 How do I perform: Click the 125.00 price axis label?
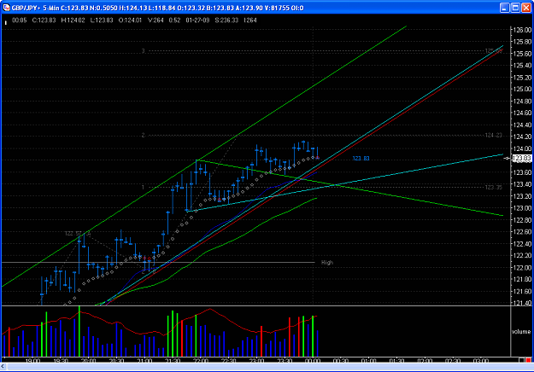522,89
